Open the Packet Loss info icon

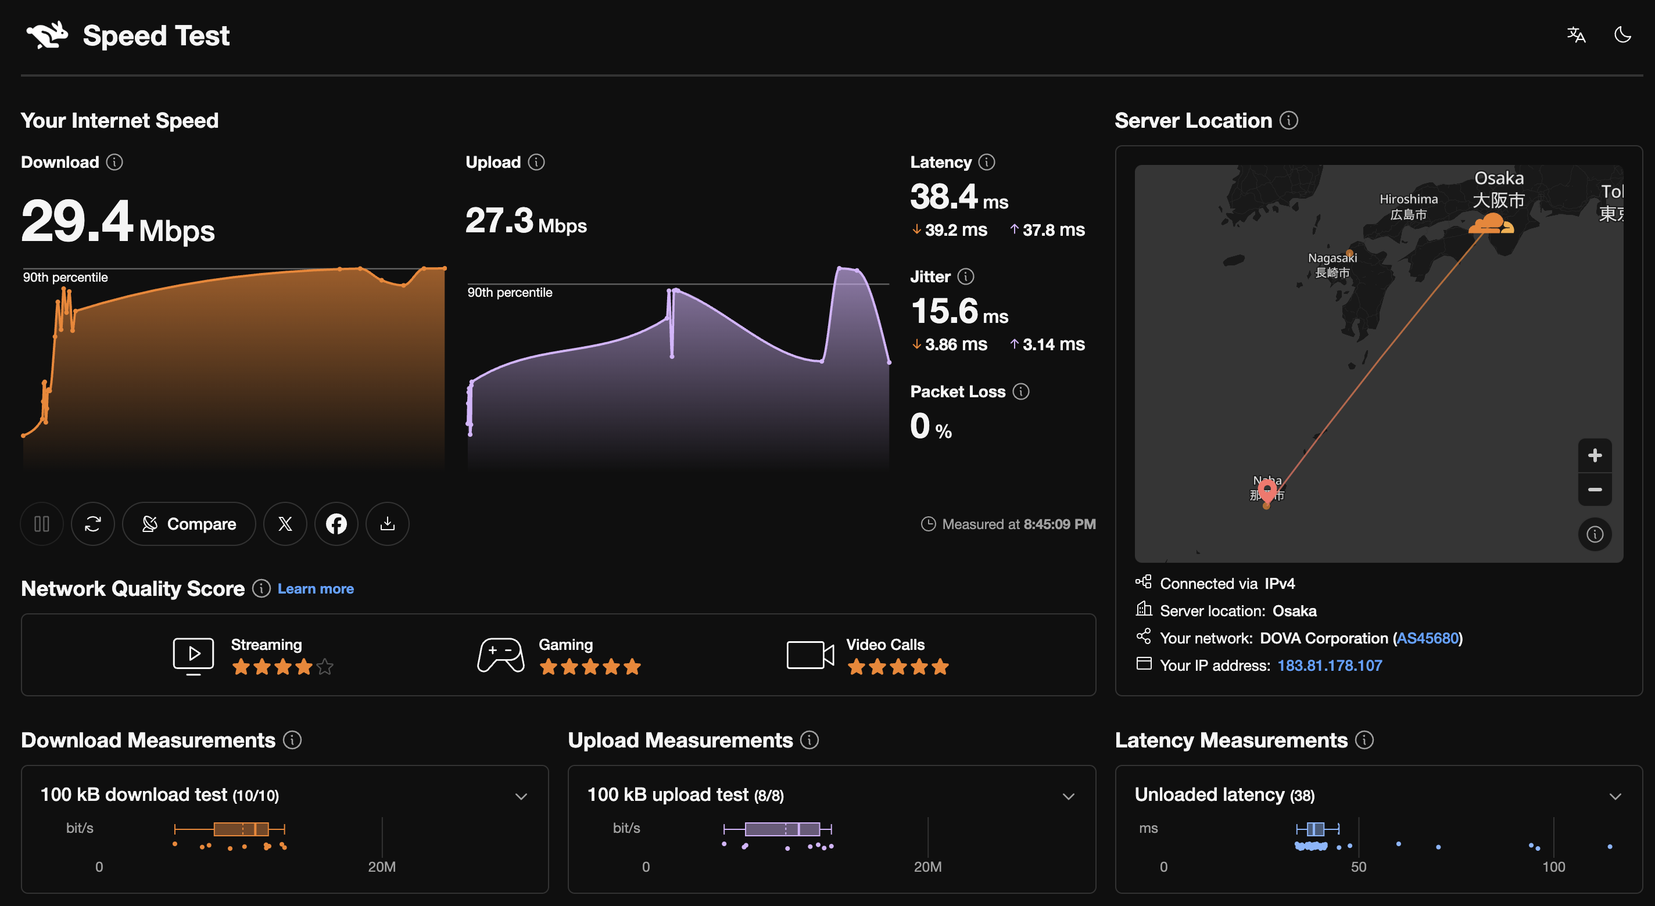point(1021,391)
